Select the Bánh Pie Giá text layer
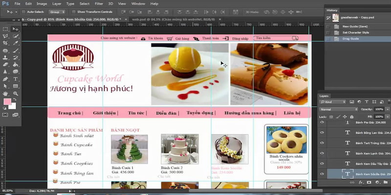Screen dimensions: 391x195 tap(367, 123)
